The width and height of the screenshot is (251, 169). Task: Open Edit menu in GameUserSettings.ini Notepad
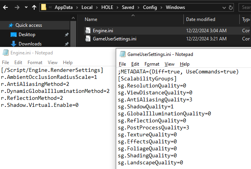point(135,64)
